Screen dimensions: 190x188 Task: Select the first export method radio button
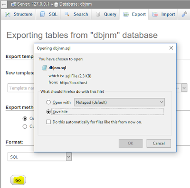pos(25,118)
